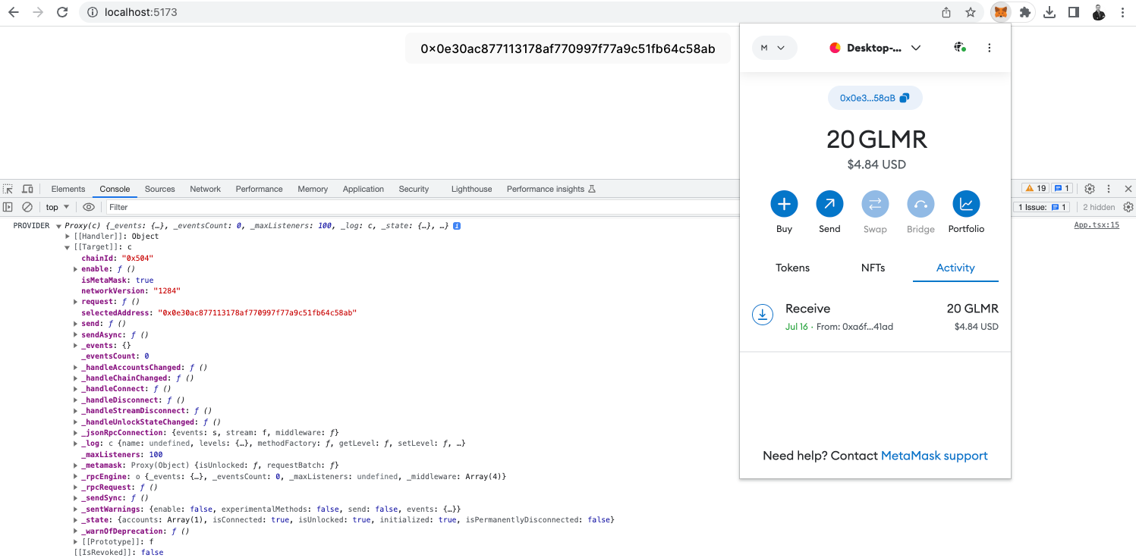Click the MetaMask fox extension icon

point(1001,12)
